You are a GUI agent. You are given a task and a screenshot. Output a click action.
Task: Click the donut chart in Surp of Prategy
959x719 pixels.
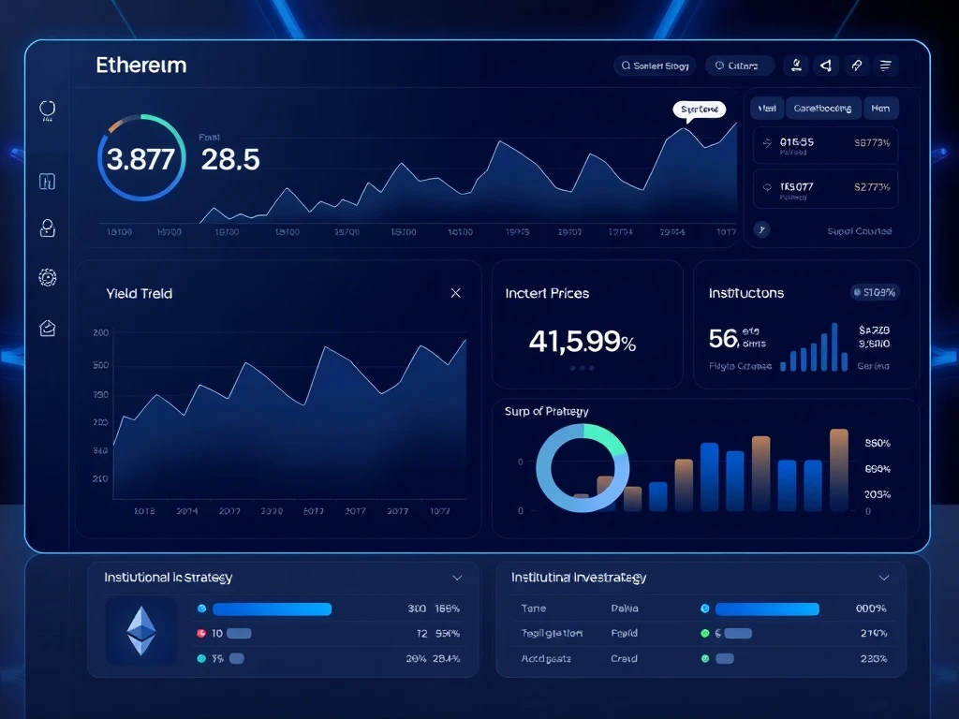tap(583, 468)
